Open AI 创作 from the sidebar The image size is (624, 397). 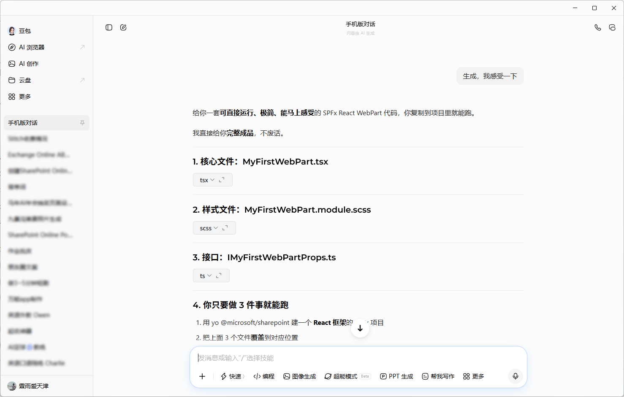point(46,64)
